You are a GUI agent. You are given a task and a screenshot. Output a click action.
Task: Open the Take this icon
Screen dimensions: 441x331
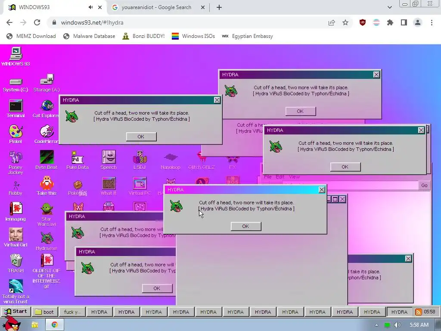47,186
